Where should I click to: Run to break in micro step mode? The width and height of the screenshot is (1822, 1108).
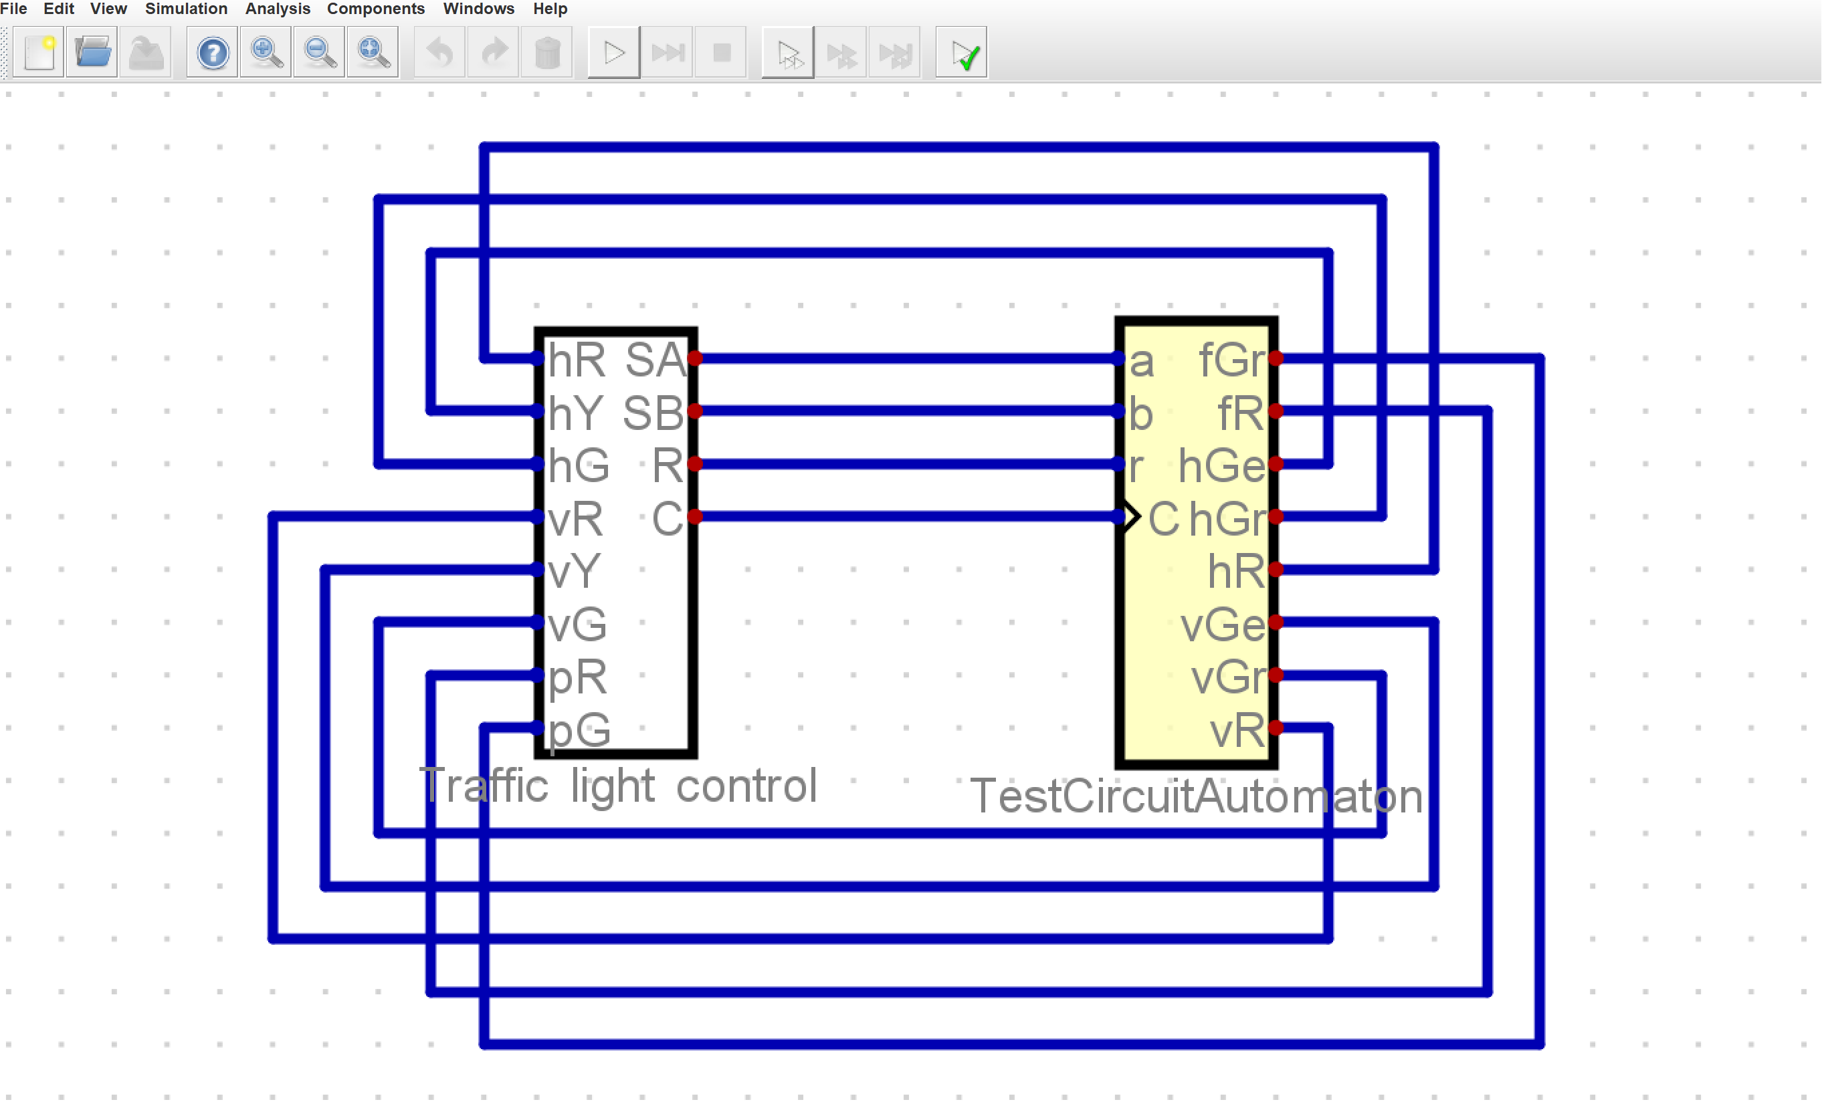pos(895,52)
